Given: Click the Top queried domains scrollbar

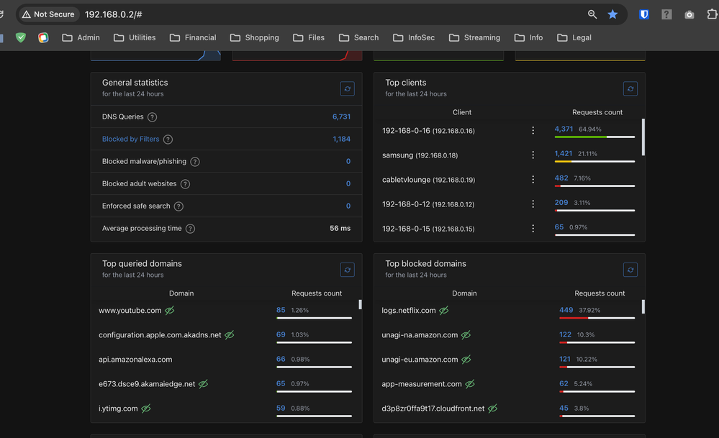Looking at the screenshot, I should [x=360, y=304].
